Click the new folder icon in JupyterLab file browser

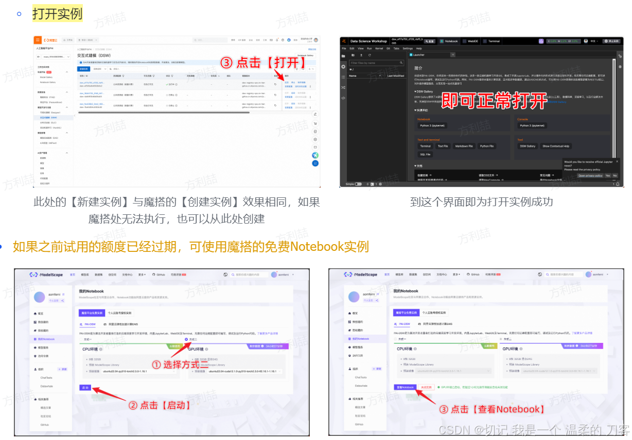353,54
